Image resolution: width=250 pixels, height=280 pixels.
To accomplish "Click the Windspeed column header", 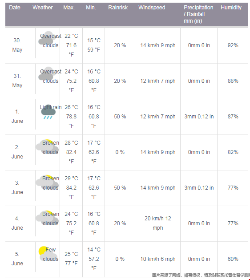I will tap(152, 8).
